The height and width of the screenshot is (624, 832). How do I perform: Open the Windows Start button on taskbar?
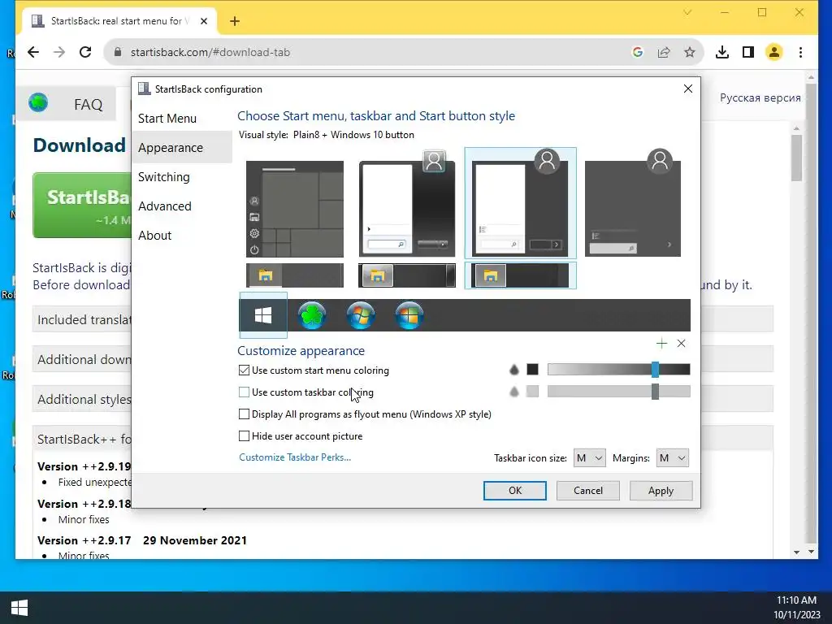coord(19,608)
